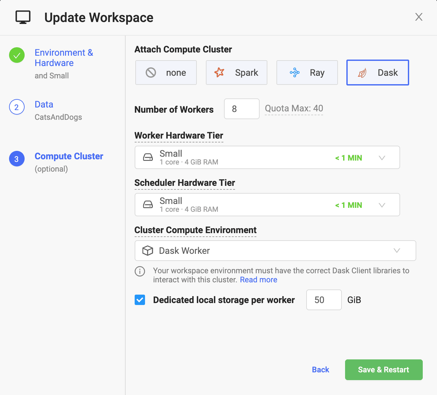Click the Save & Restart button
Screen dimensions: 437x395
[x=384, y=370]
